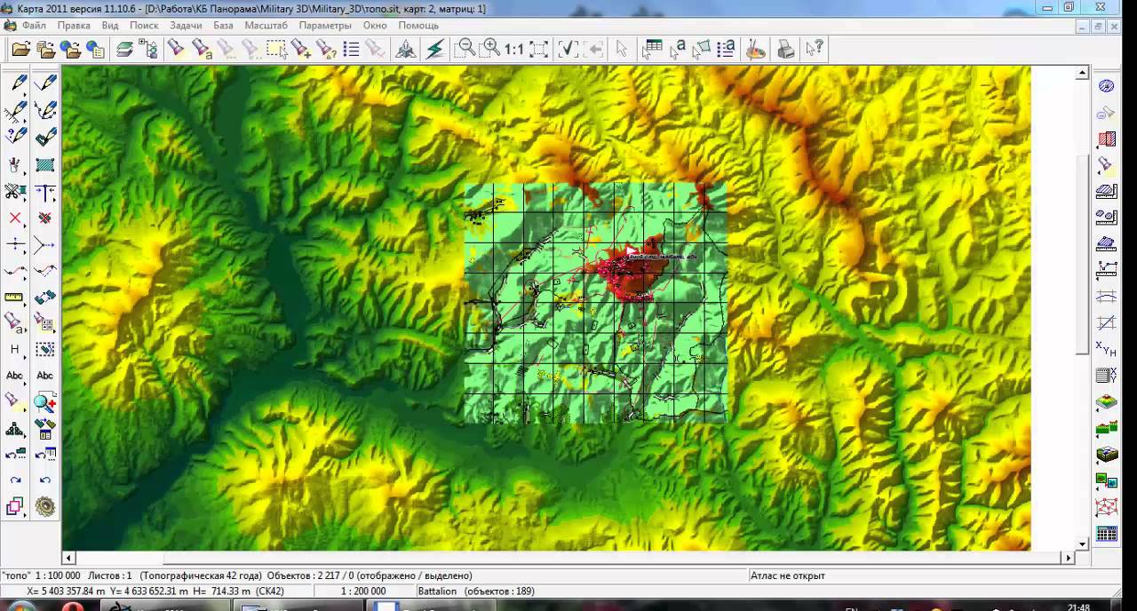Click the left-column Abc text tool
This screenshot has height=611, width=1137.
15,376
